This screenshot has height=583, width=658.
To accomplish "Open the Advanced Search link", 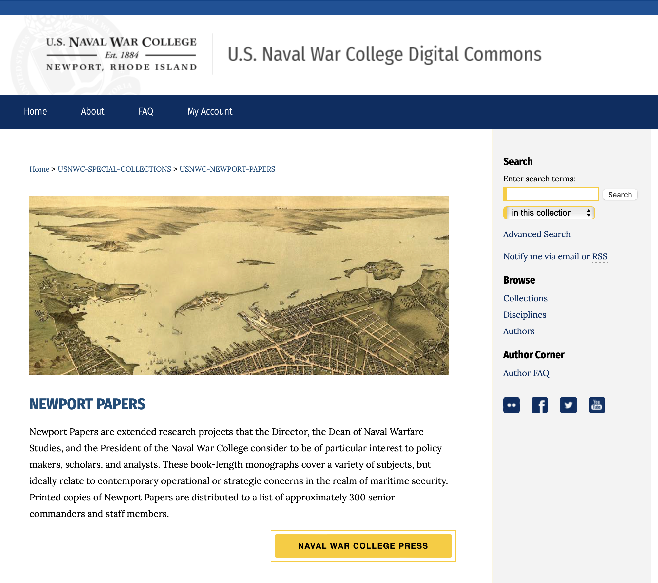I will pos(537,234).
